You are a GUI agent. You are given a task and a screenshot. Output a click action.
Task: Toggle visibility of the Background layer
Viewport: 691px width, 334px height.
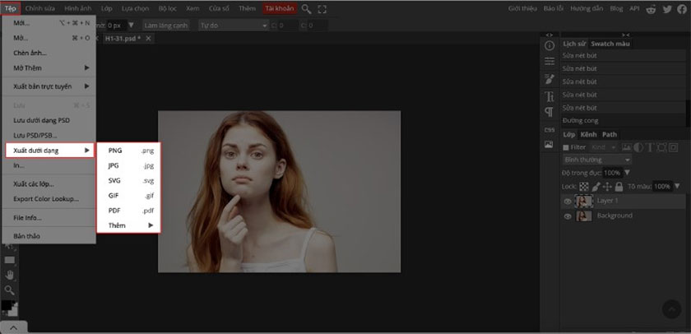point(568,216)
